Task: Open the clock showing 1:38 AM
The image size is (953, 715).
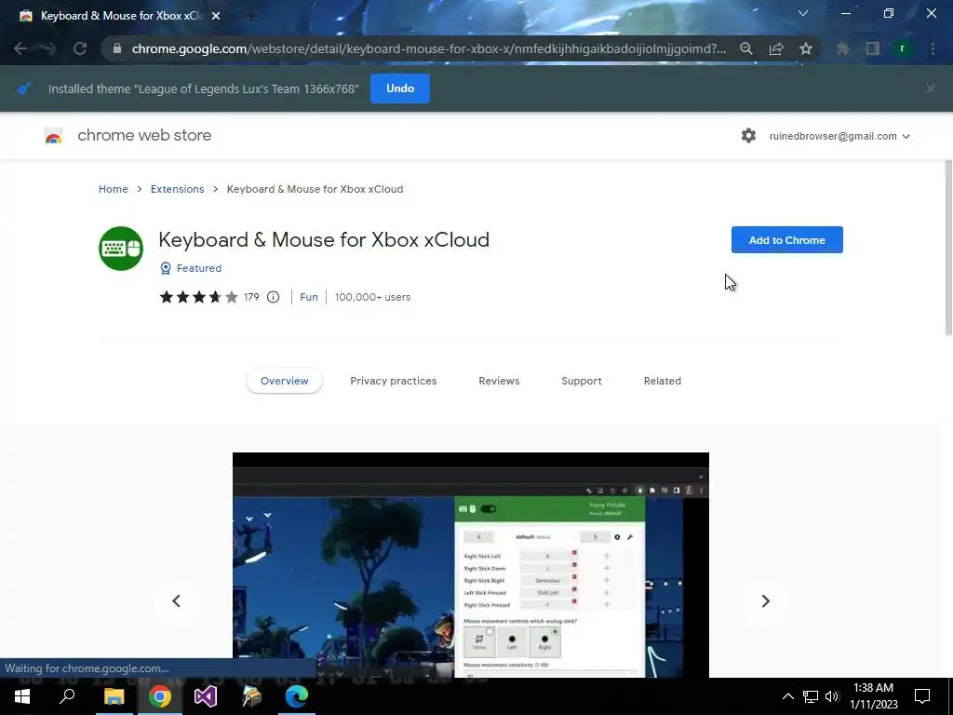Action: click(873, 696)
